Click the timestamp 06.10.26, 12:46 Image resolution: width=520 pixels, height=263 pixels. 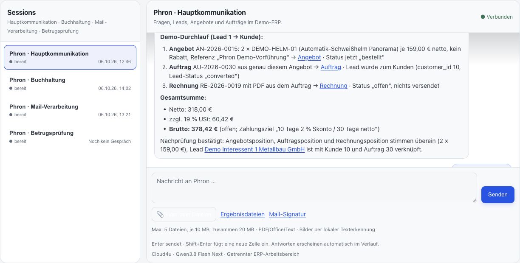pyautogui.click(x=114, y=62)
